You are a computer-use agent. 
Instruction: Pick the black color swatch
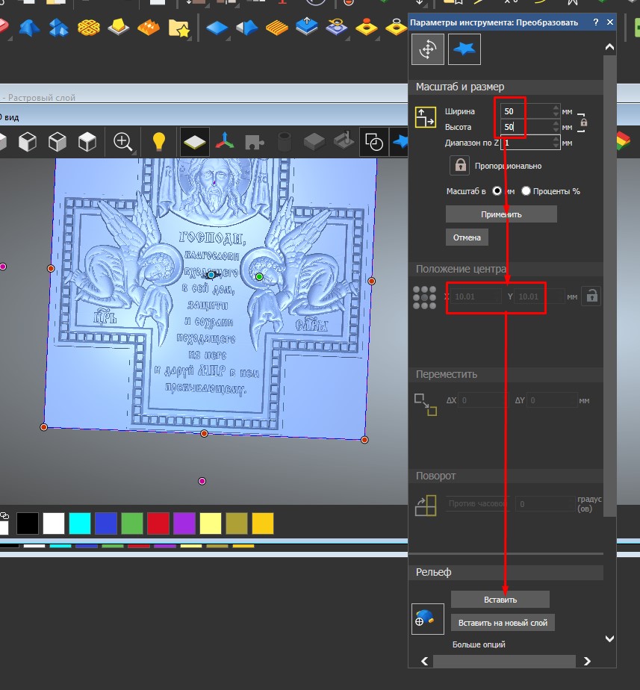[x=28, y=523]
